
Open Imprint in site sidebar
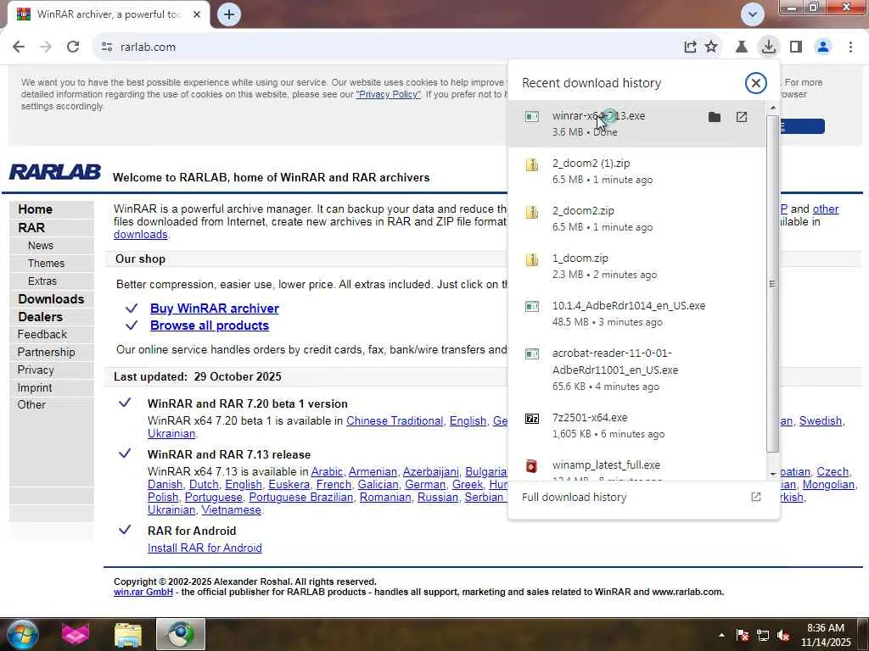pyautogui.click(x=34, y=387)
